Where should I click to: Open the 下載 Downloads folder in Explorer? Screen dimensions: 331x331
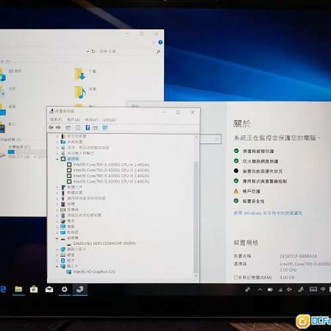pyautogui.click(x=85, y=73)
